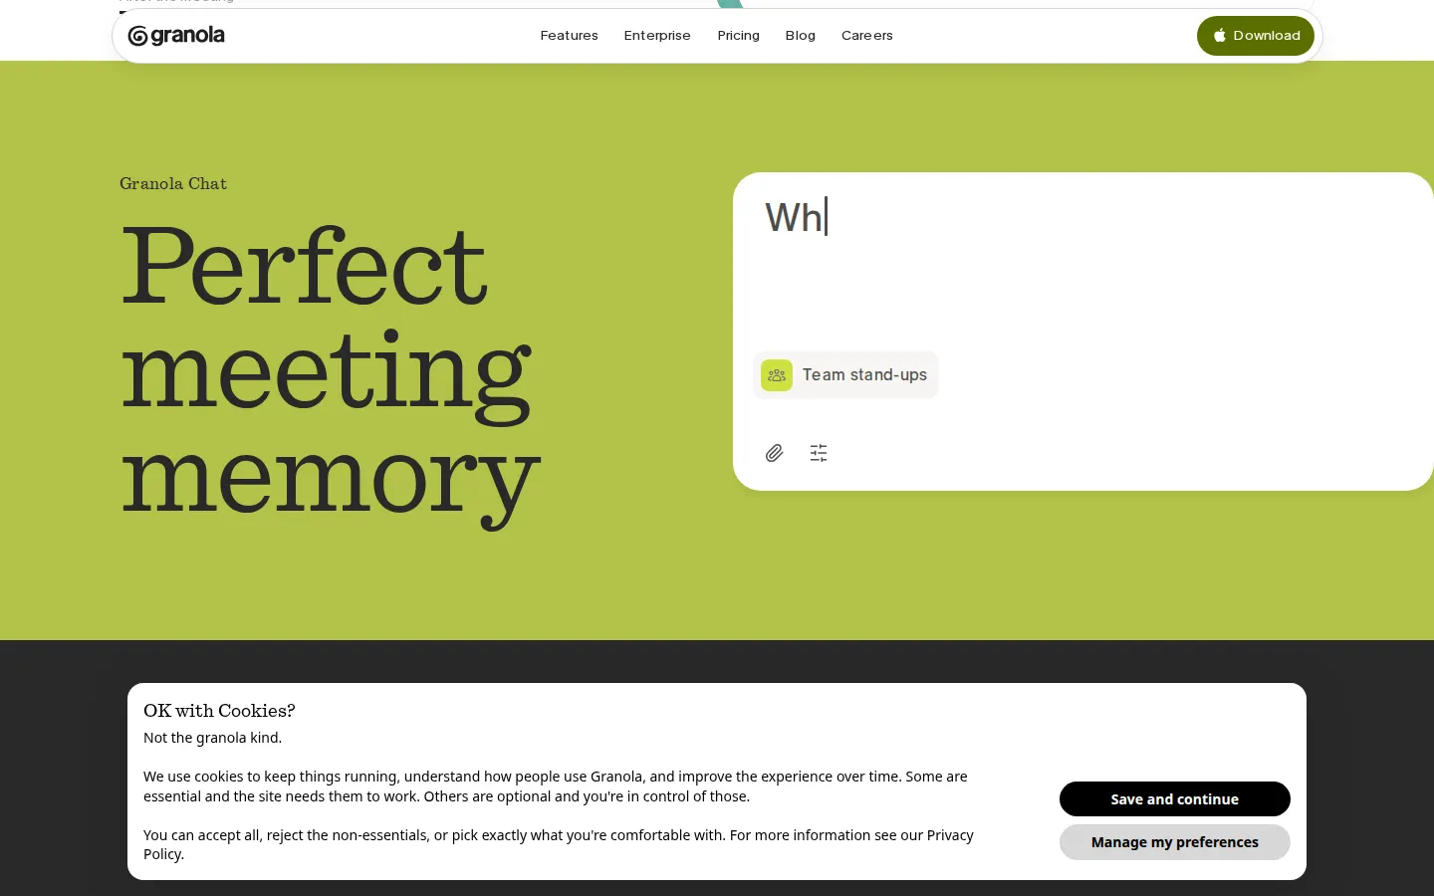Viewport: 1434px width, 896px height.
Task: Click the Granola logo
Action: click(x=176, y=36)
